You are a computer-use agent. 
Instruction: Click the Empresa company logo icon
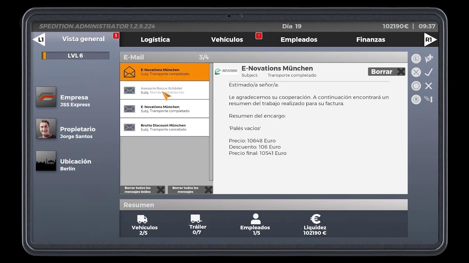46,97
